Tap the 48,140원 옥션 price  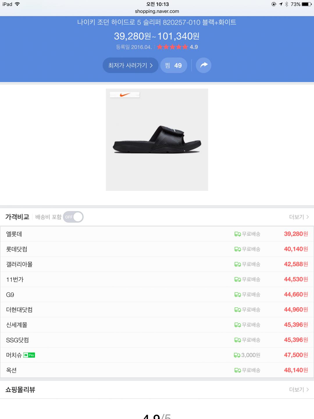pyautogui.click(x=296, y=370)
